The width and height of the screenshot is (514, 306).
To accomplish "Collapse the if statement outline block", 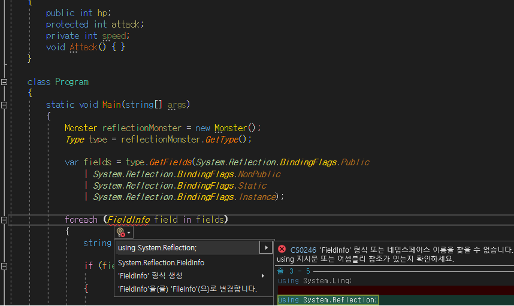I will [x=4, y=266].
